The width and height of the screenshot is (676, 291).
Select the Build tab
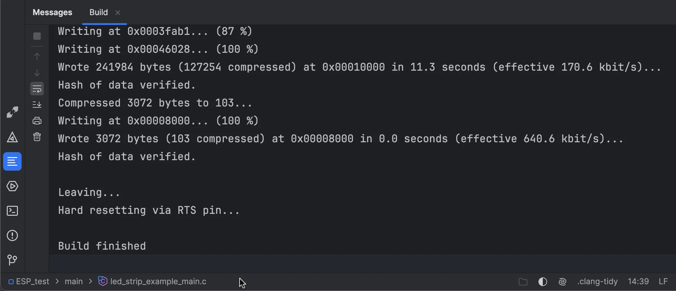pos(98,12)
